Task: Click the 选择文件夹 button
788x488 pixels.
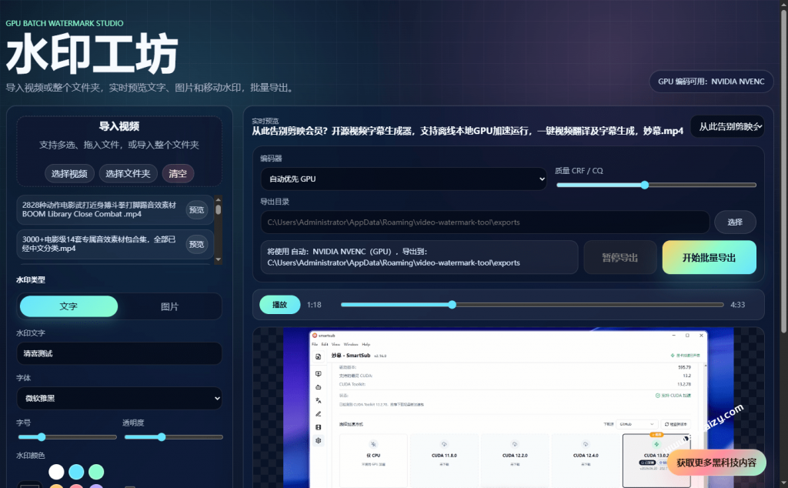Action: pos(129,174)
